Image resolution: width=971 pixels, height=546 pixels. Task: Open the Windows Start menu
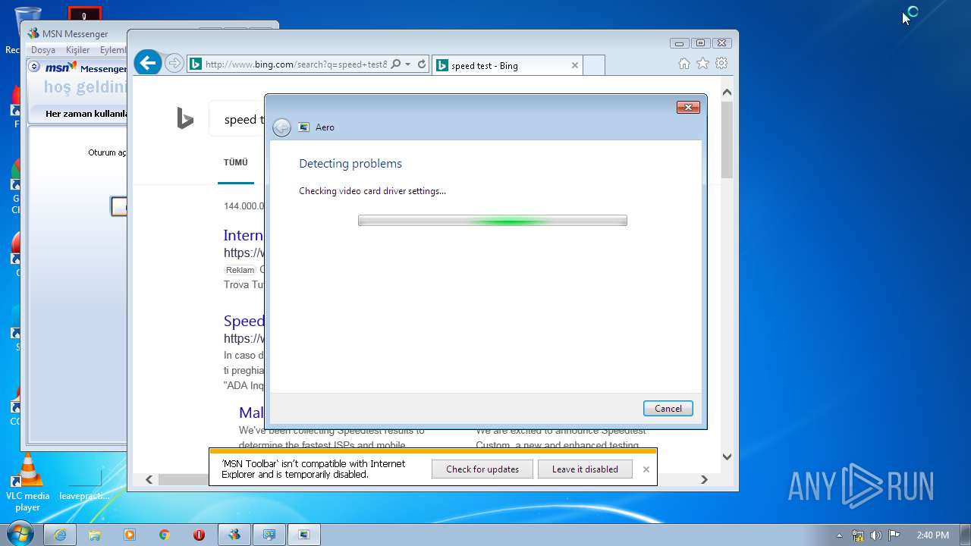pos(20,534)
